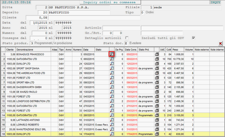The width and height of the screenshot is (225, 137).
Task: Sort by the Numero column header
Action: pos(77,50)
